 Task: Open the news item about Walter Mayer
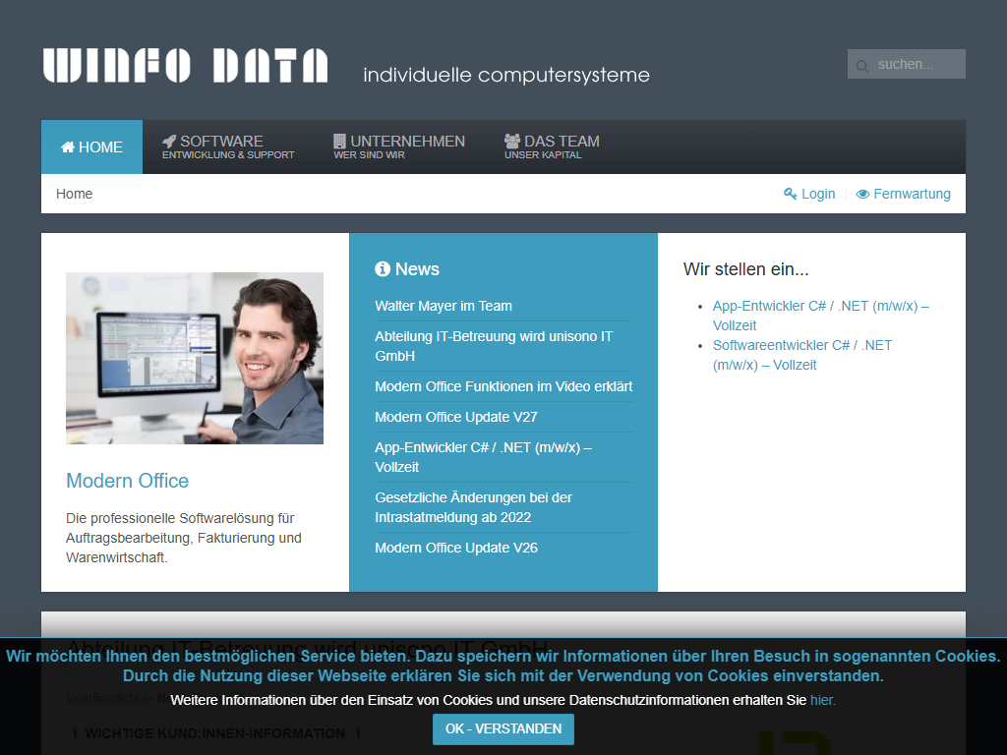[x=444, y=306]
